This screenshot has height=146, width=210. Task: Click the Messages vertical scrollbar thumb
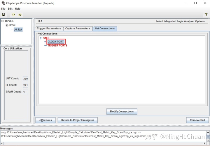tap(208, 137)
